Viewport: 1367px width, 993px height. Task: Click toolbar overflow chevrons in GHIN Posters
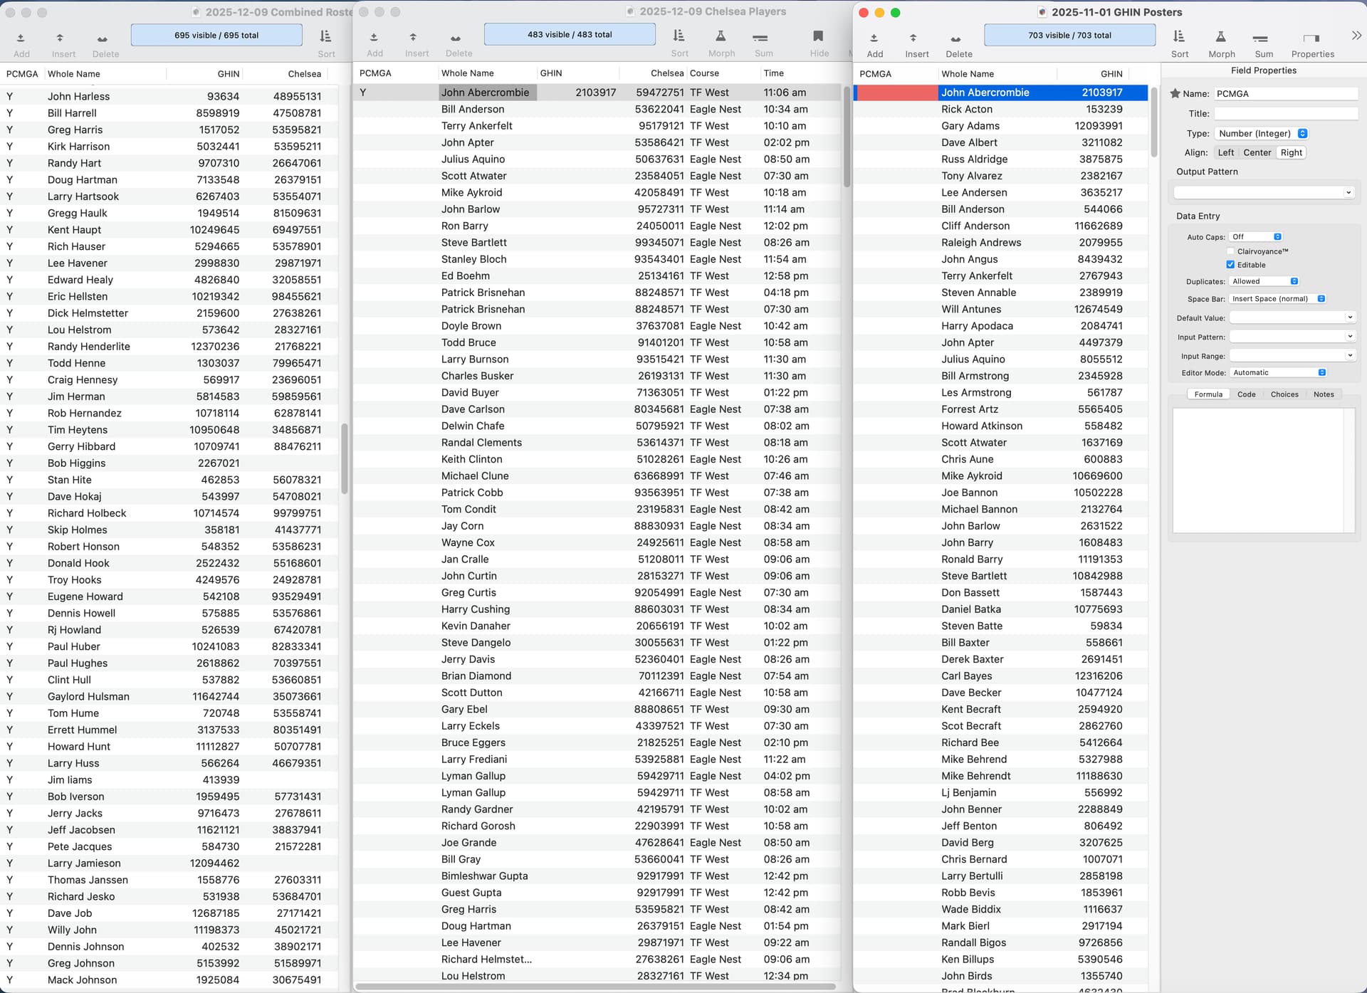[1356, 36]
